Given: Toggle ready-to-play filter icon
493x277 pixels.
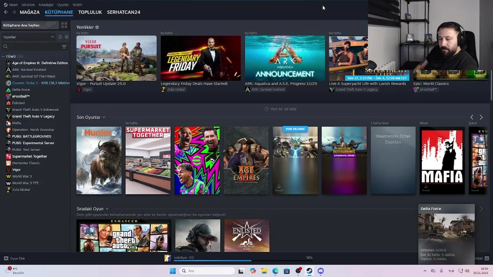Looking at the screenshot, I should point(67,37).
